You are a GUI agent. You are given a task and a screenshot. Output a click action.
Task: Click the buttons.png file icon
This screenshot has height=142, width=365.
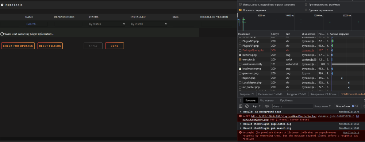coord(240,55)
